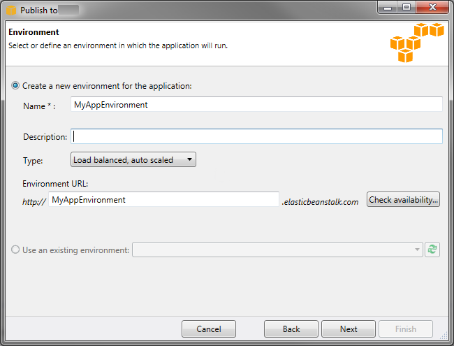Image resolution: width=454 pixels, height=346 pixels.
Task: Click the AWS orange cubes logo
Action: (x=417, y=42)
